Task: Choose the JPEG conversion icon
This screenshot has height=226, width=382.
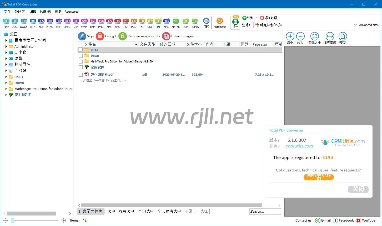Action: click(67, 21)
